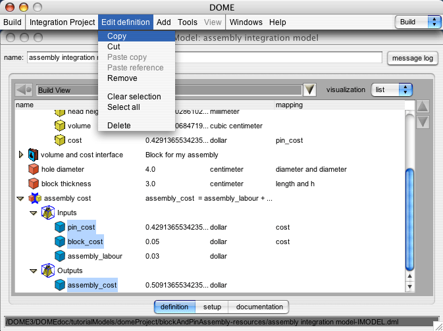This screenshot has height=331, width=443.
Task: Click the red cube icon next to hole diameter
Action: [34, 169]
